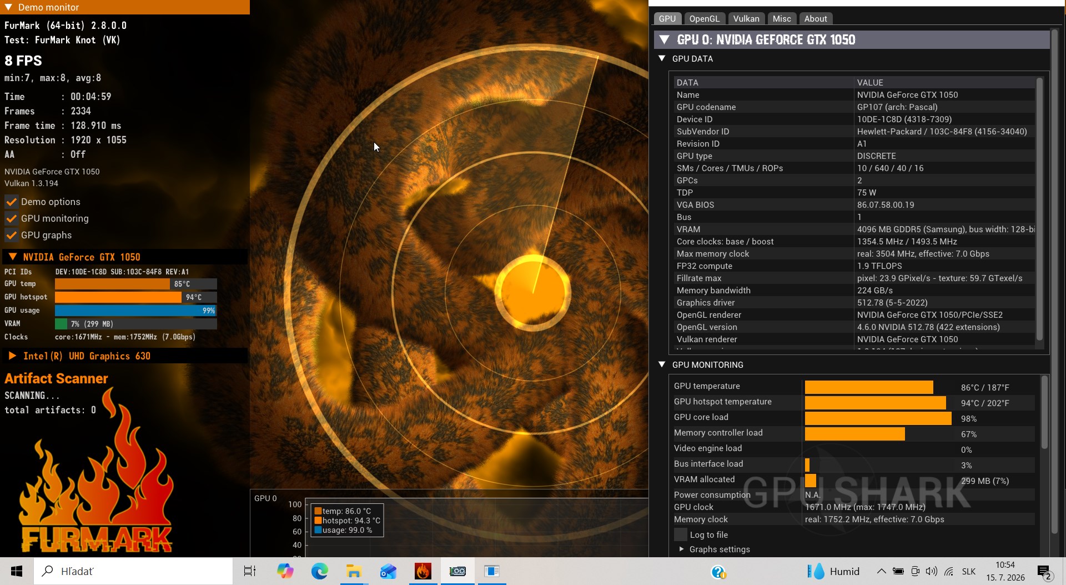Launch Copilot from the taskbar
Screen dimensions: 1066x585
[x=285, y=571]
